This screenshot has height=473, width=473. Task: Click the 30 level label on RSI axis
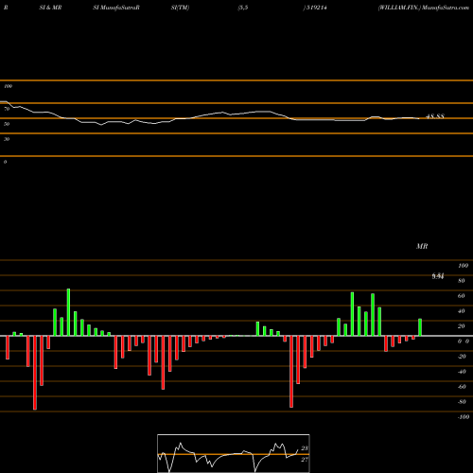tap(7, 139)
